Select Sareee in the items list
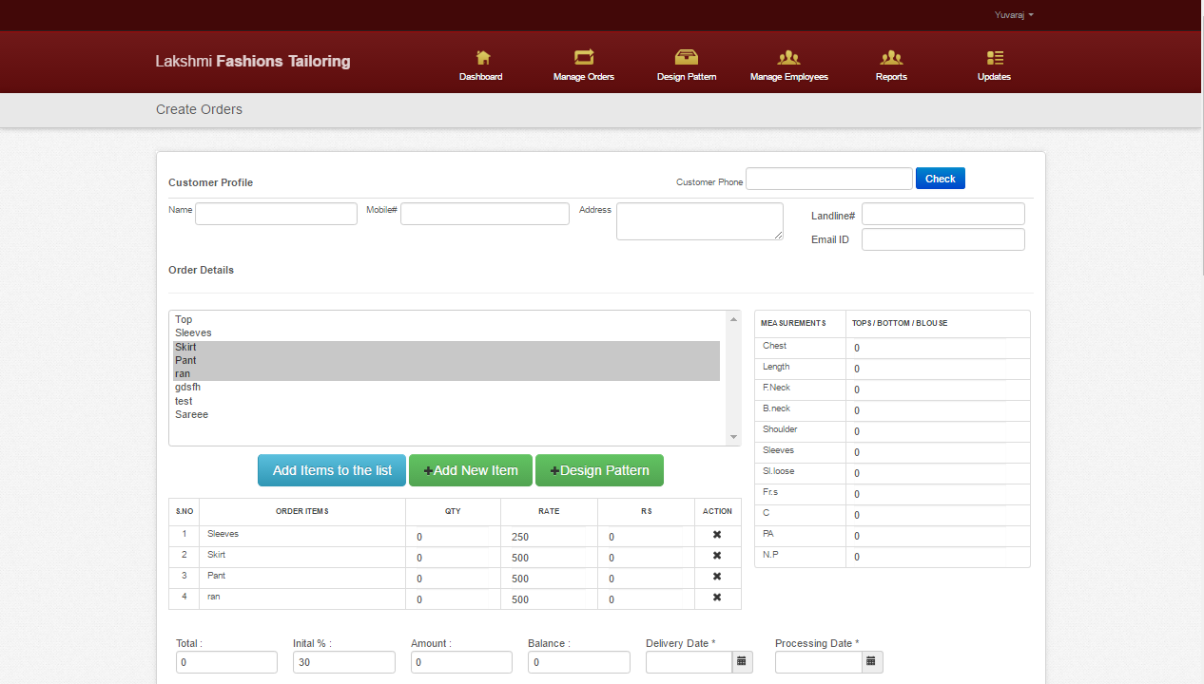This screenshot has height=684, width=1204. [446, 415]
